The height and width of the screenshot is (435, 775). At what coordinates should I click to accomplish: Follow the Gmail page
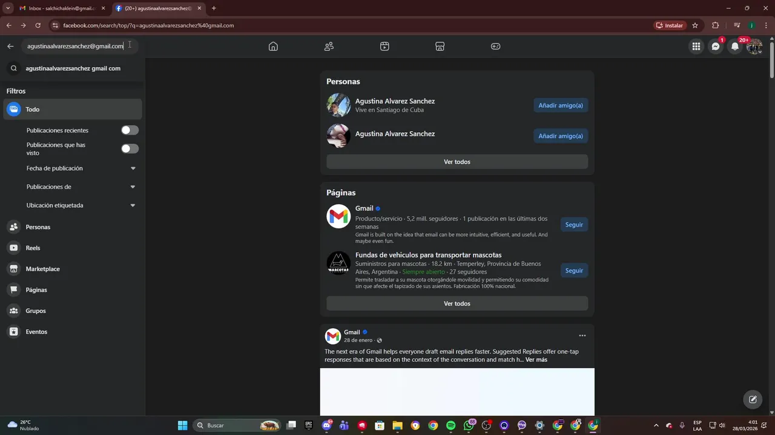pyautogui.click(x=574, y=225)
